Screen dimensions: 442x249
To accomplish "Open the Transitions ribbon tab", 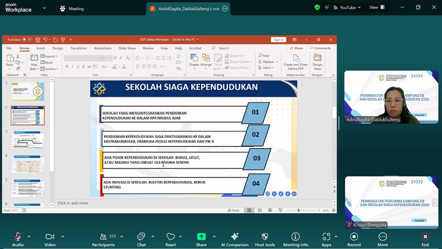I will click(78, 48).
